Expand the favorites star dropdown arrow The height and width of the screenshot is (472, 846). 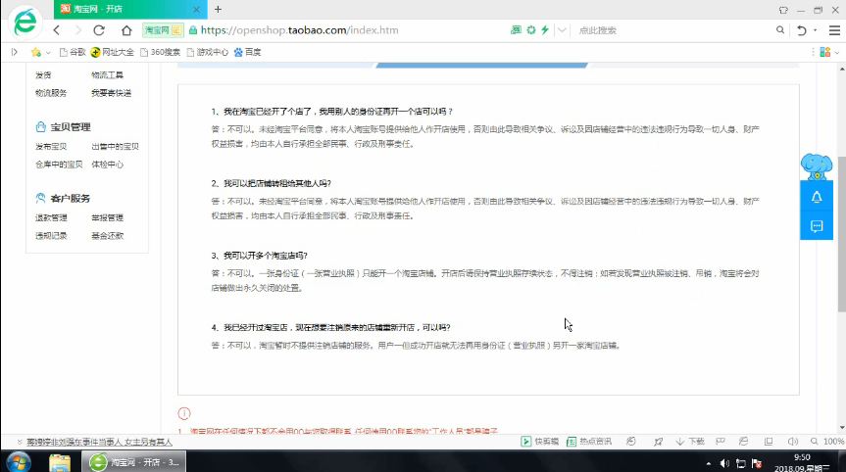coord(48,52)
